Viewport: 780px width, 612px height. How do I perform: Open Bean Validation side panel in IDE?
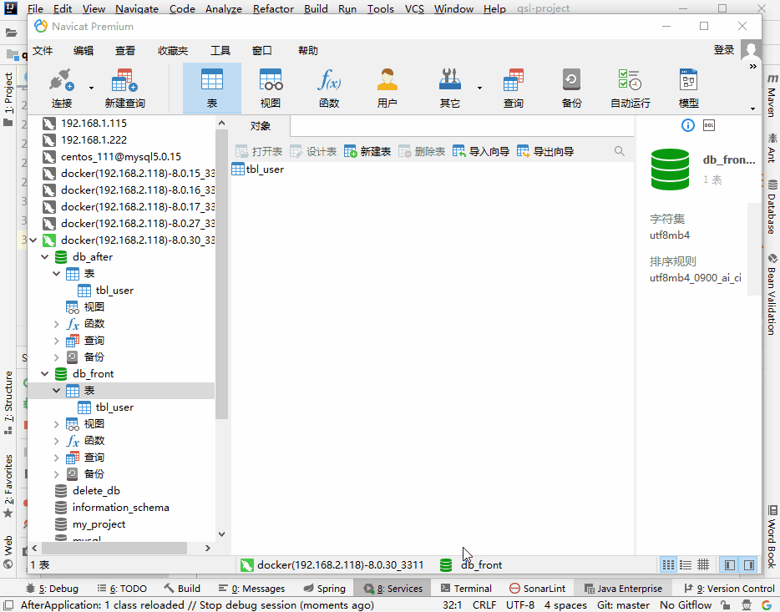click(x=772, y=294)
